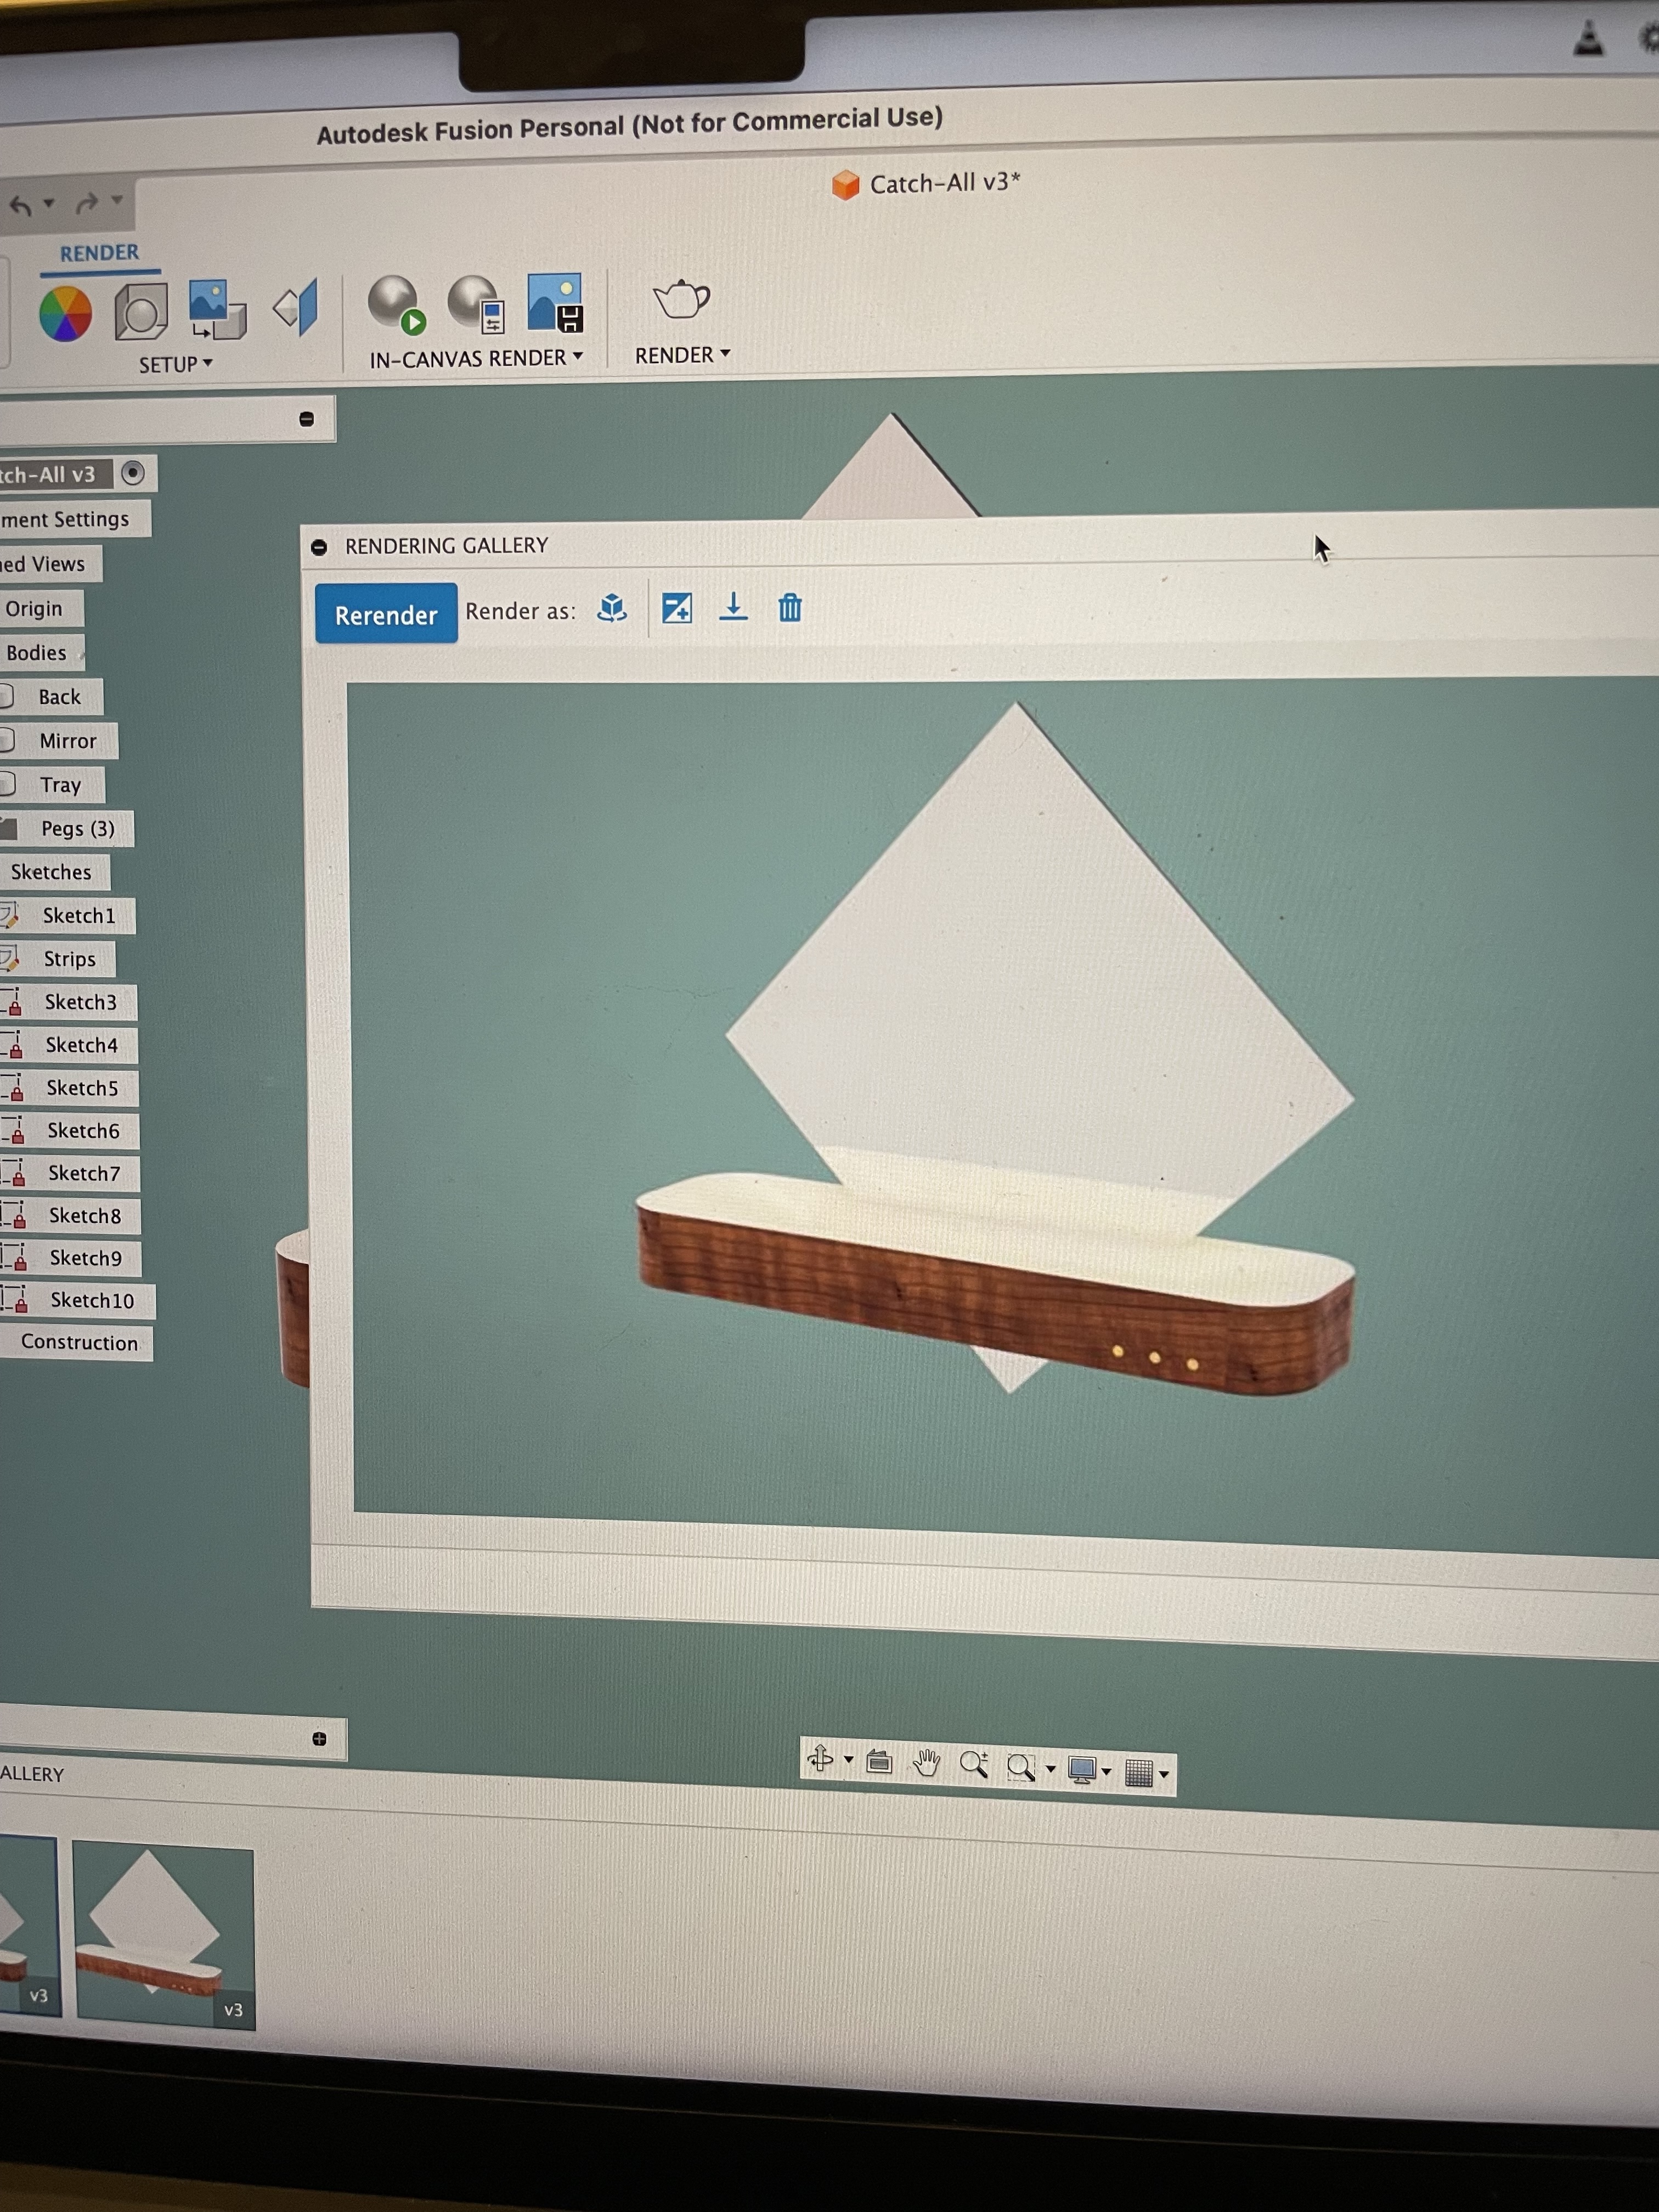1659x2212 pixels.
Task: Toggle visibility of Mirror body
Action: (x=6, y=740)
